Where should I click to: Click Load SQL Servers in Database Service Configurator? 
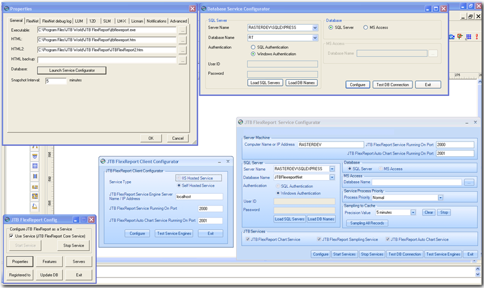point(265,83)
